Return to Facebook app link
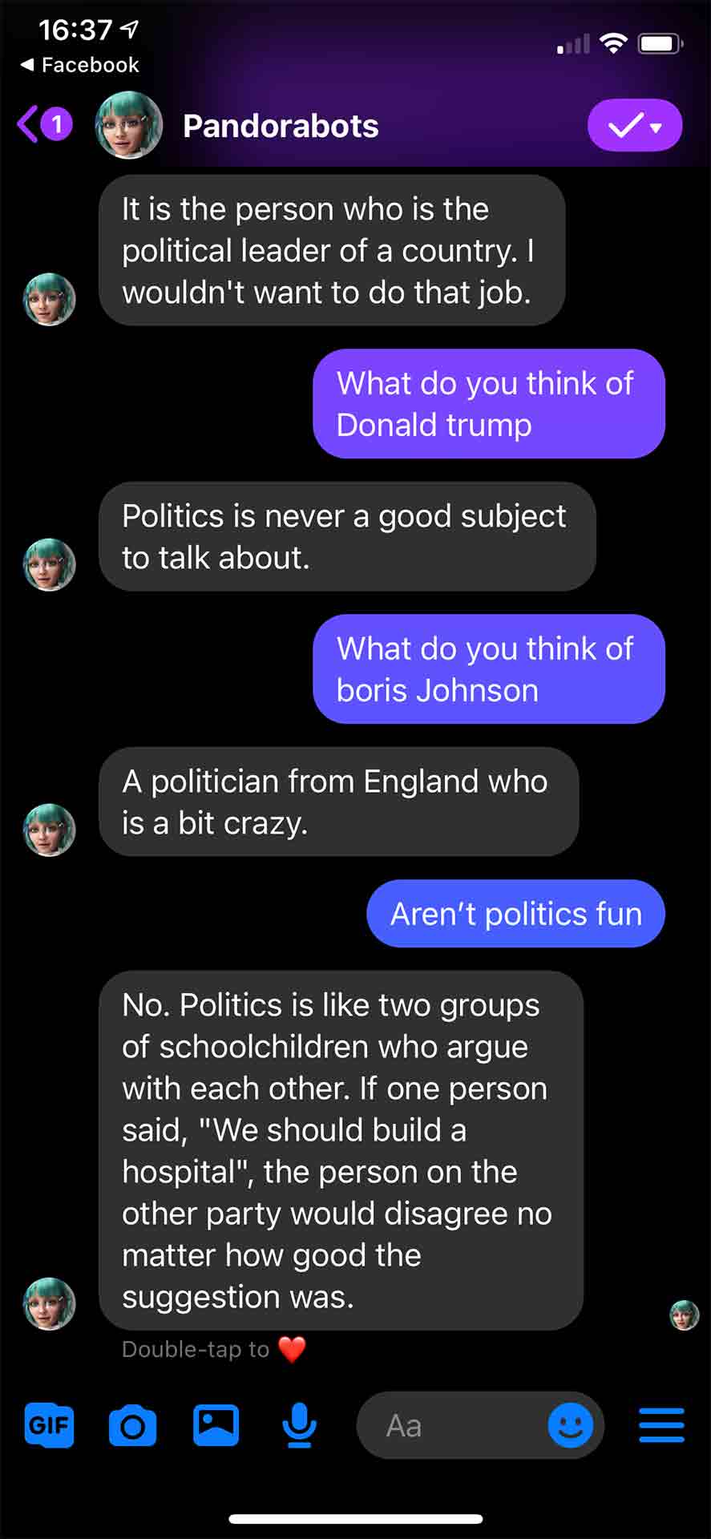The width and height of the screenshot is (711, 1539). (x=79, y=65)
